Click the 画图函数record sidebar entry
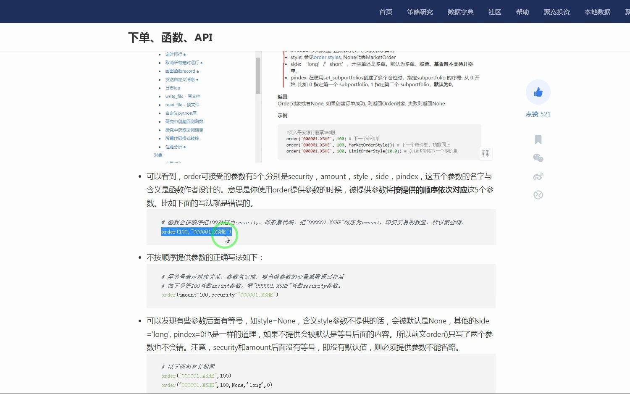 click(x=182, y=71)
